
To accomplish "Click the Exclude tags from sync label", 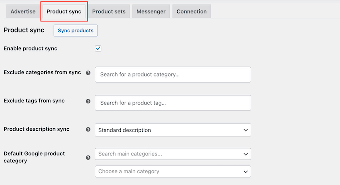I will click(34, 101).
